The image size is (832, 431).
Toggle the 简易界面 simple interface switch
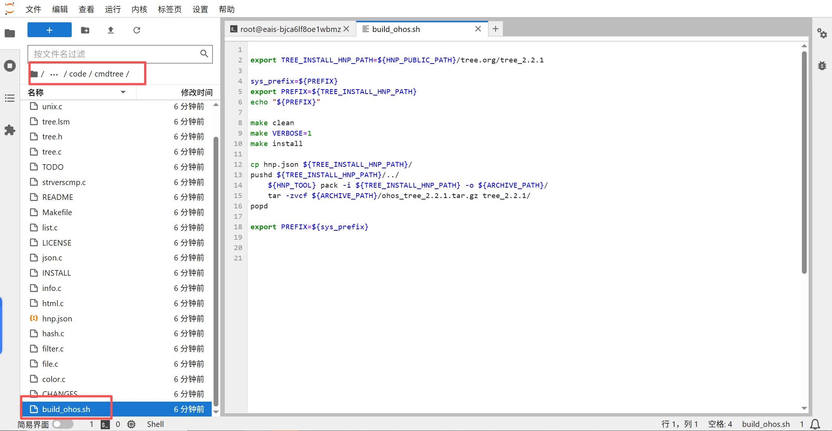[x=62, y=424]
